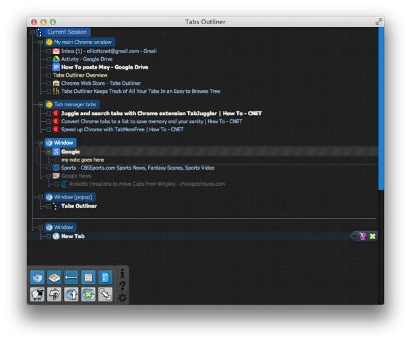Click the Tab manager tabs label
The height and width of the screenshot is (342, 411).
click(x=75, y=104)
